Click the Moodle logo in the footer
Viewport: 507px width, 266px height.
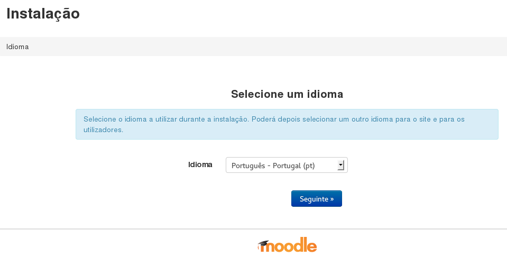coord(287,245)
